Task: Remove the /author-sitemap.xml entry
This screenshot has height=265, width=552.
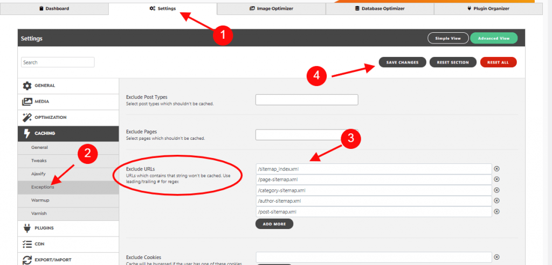Action: 496,200
